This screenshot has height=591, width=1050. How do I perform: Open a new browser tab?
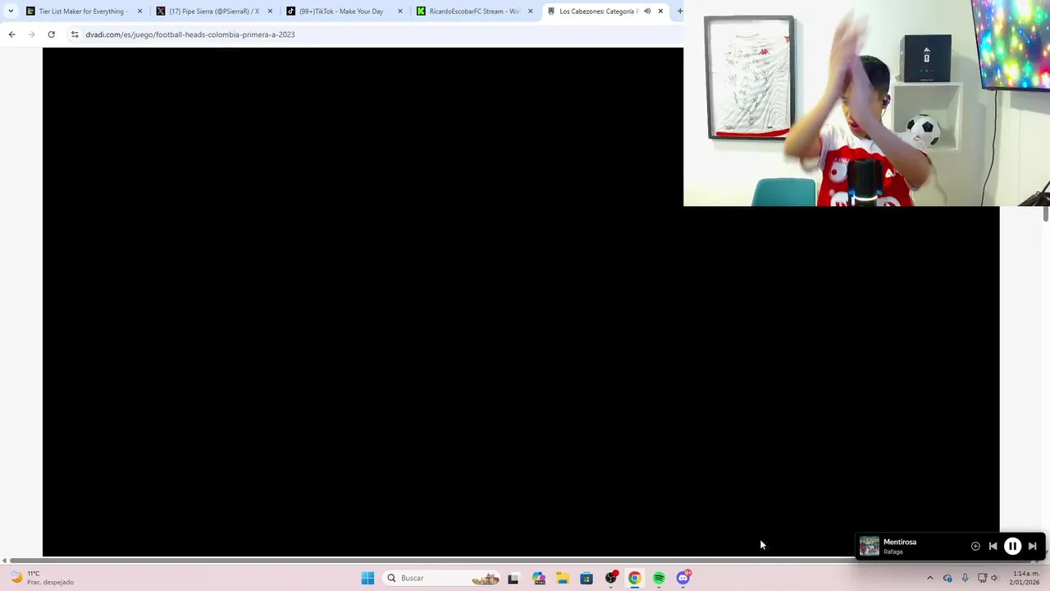pyautogui.click(x=679, y=11)
